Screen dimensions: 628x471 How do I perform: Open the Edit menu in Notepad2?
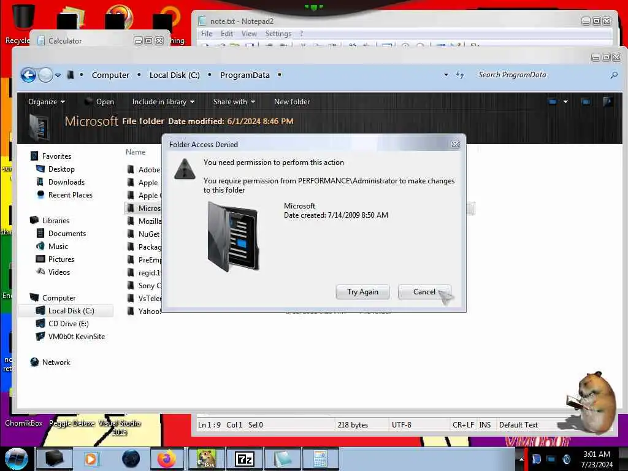point(227,34)
